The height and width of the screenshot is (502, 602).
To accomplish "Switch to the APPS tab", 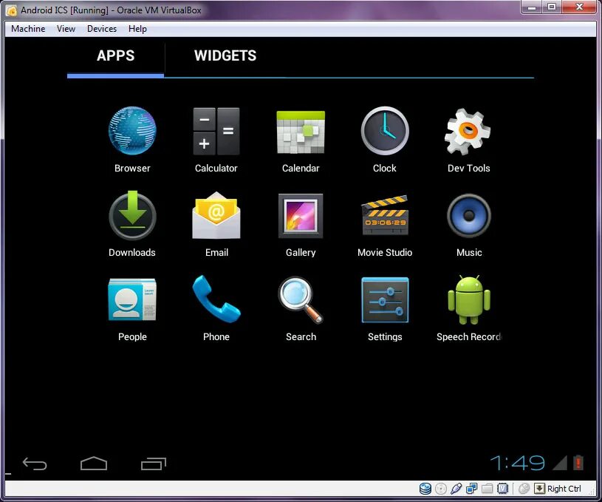I will pos(115,55).
